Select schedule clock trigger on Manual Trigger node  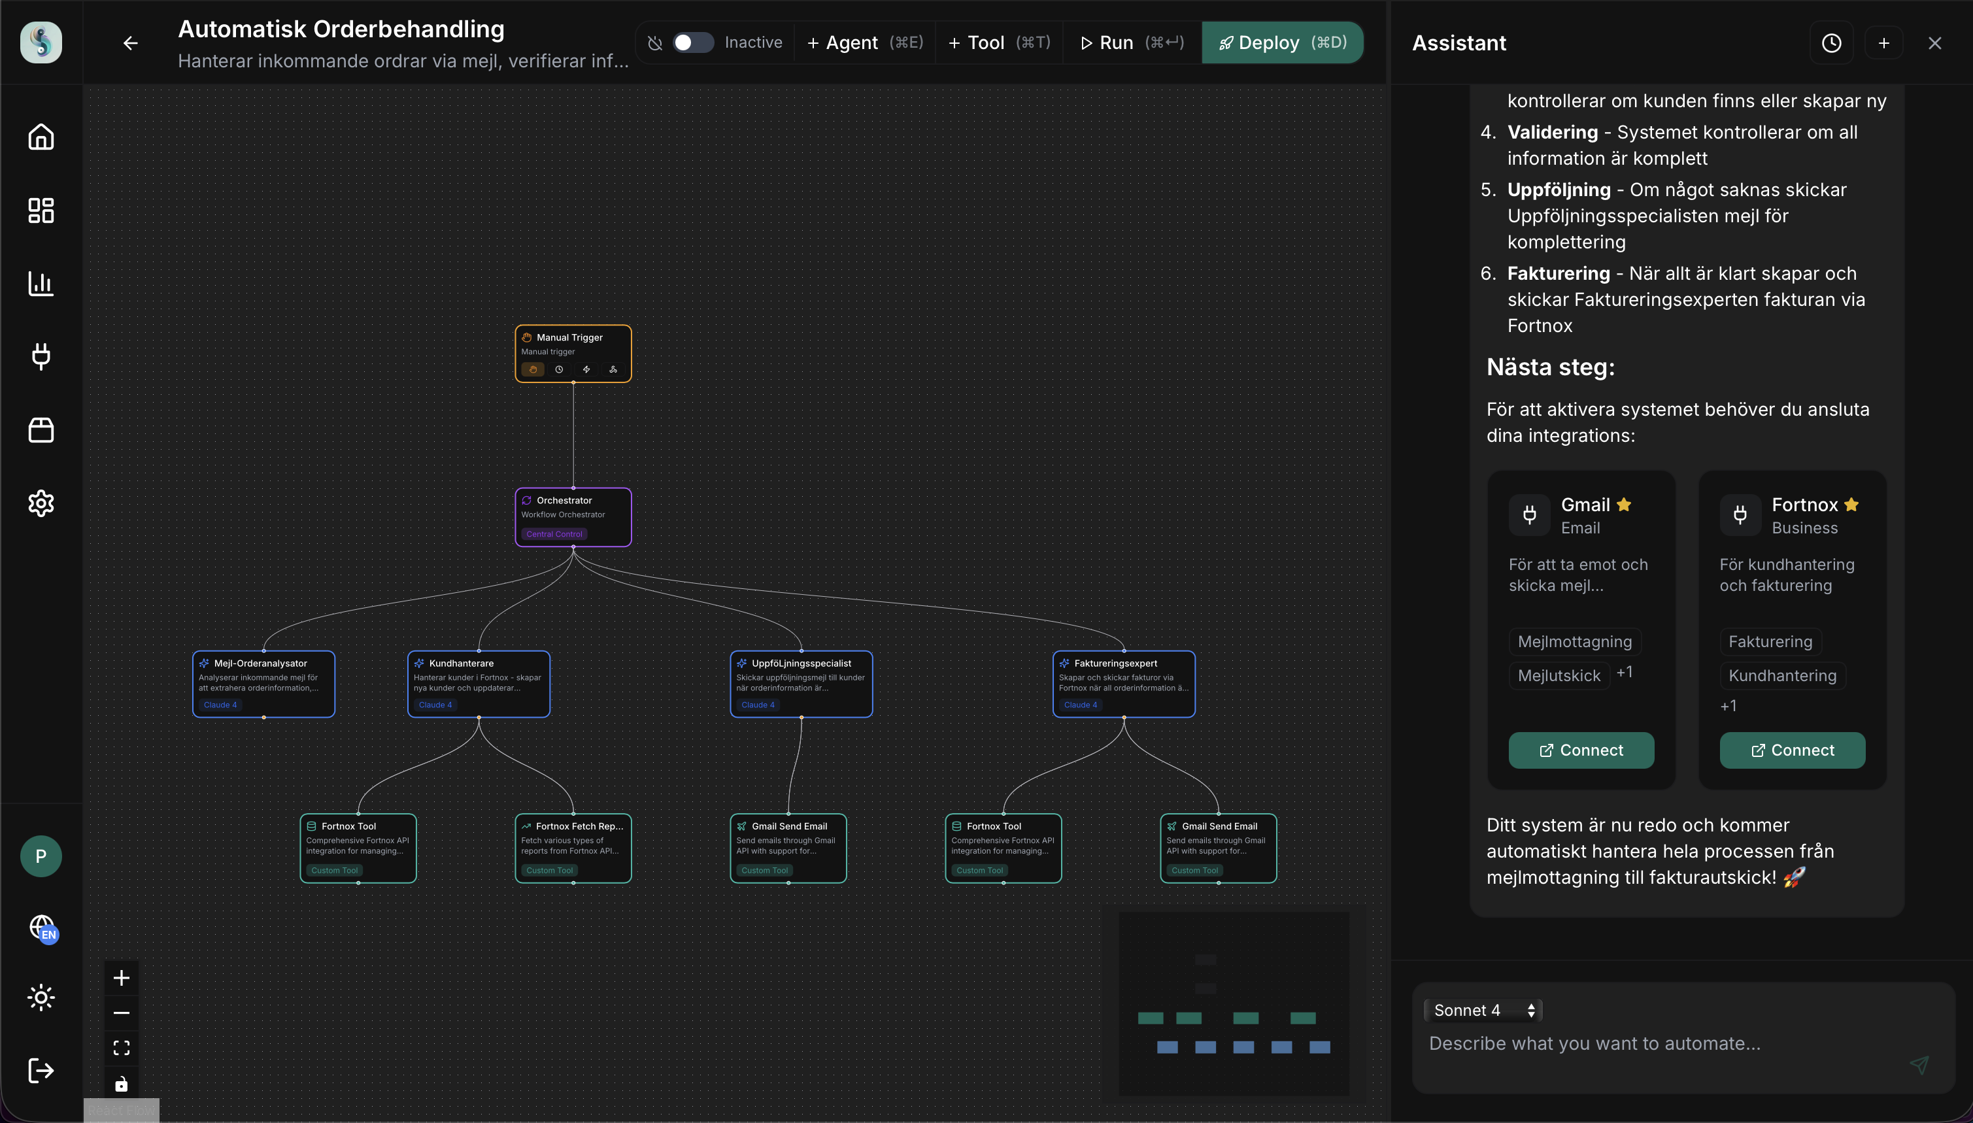coord(559,369)
